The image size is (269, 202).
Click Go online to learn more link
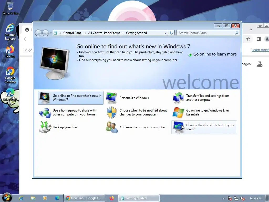coord(215,54)
